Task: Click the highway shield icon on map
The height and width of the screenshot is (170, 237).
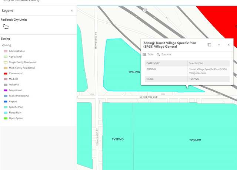Action: (145, 10)
